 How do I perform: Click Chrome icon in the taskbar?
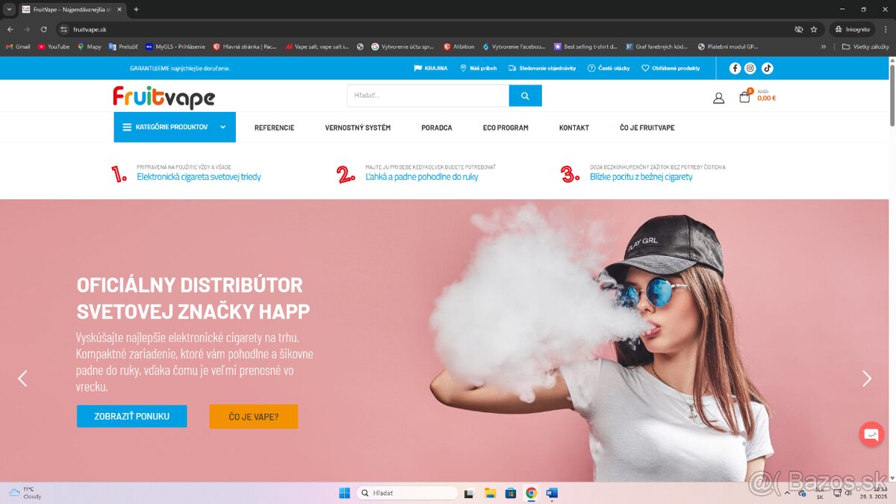click(x=531, y=493)
